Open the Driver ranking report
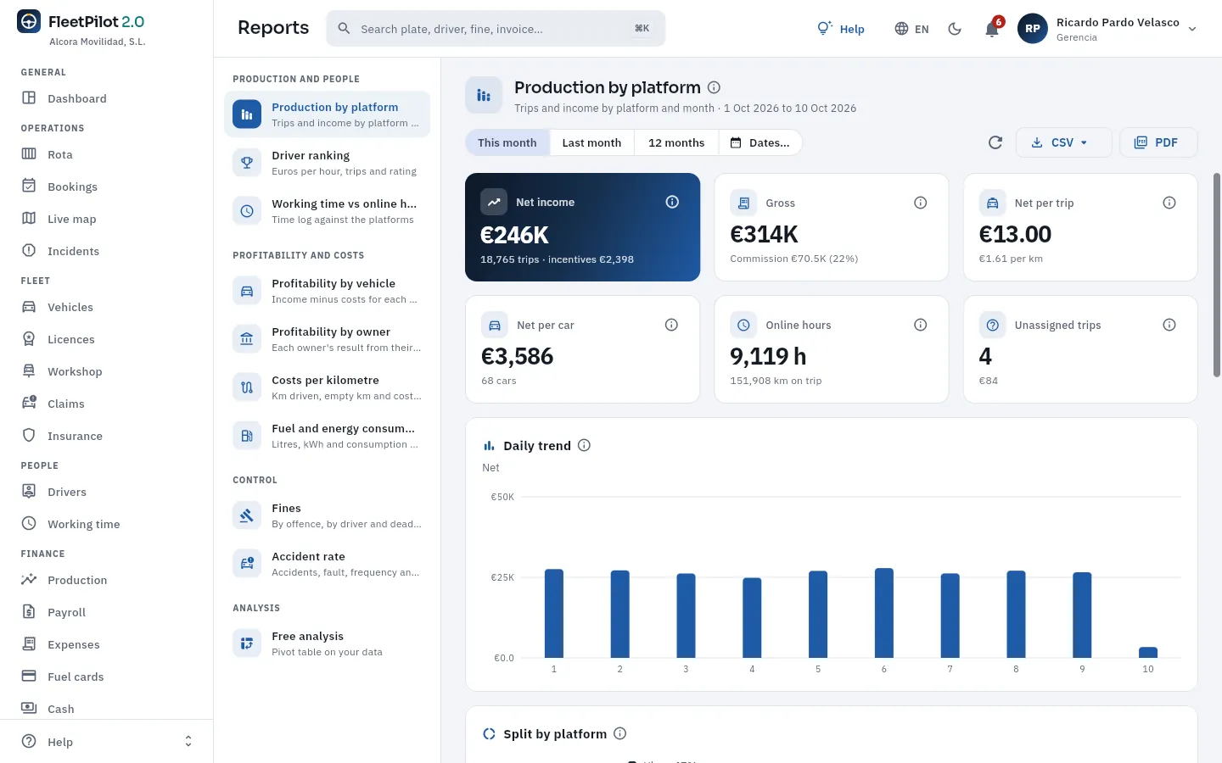This screenshot has width=1222, height=763. pos(327,163)
